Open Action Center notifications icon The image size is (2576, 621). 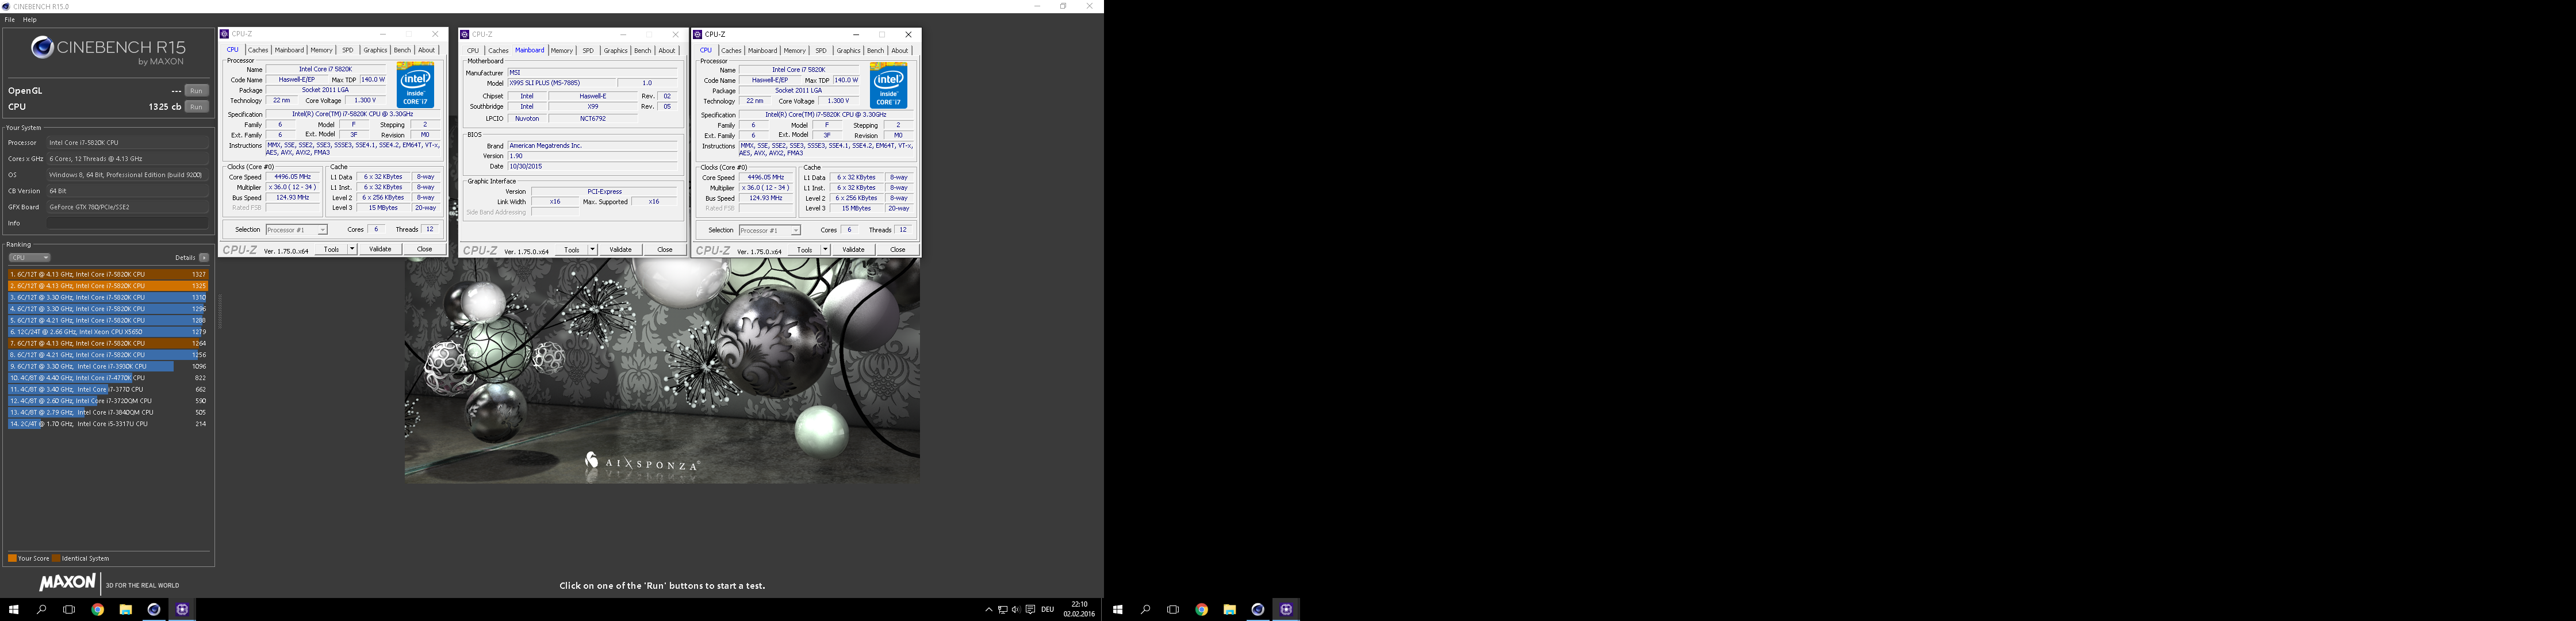click(x=1030, y=609)
